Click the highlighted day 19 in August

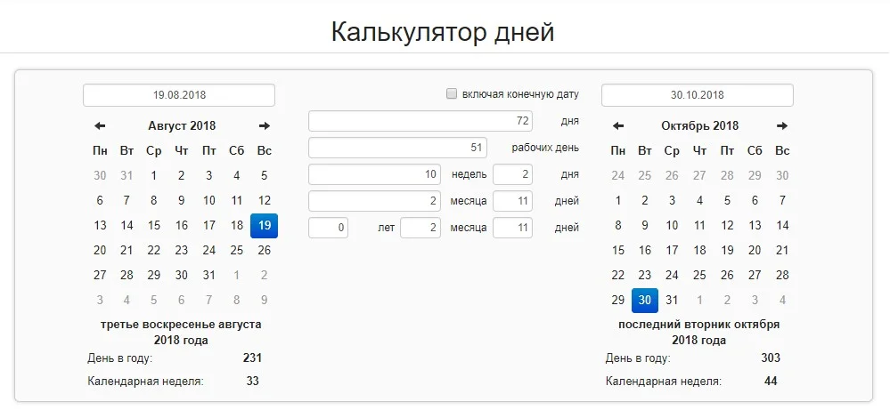point(265,226)
